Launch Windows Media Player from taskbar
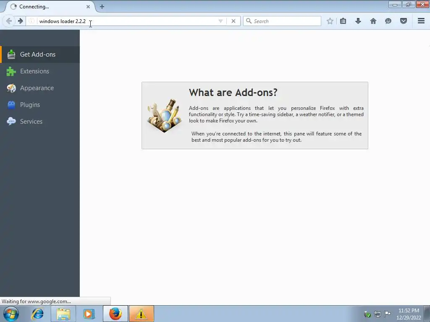Screen dimensions: 430x322 [x=89, y=314]
